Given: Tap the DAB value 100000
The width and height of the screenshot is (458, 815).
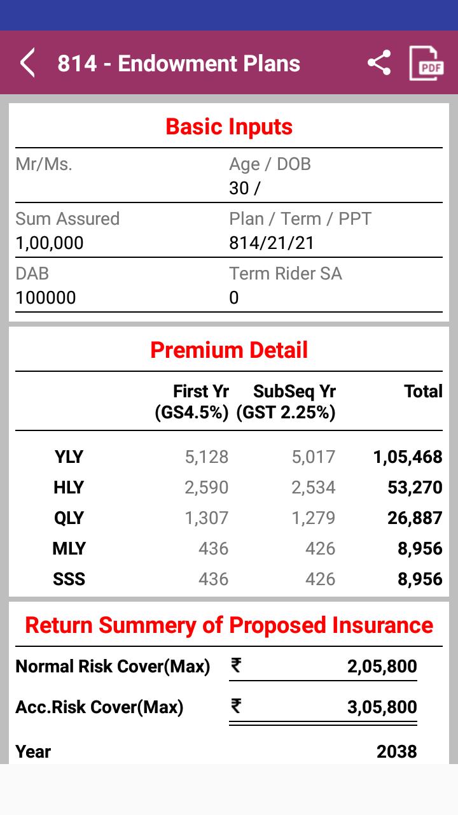Looking at the screenshot, I should [46, 298].
